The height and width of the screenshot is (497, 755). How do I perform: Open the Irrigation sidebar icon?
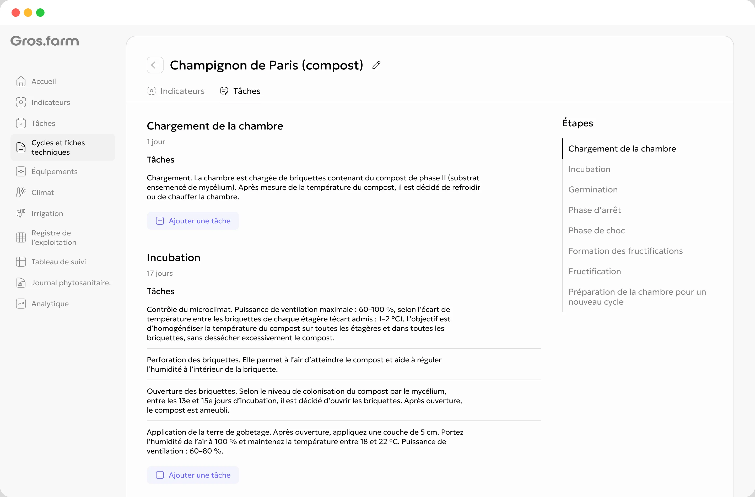point(21,213)
